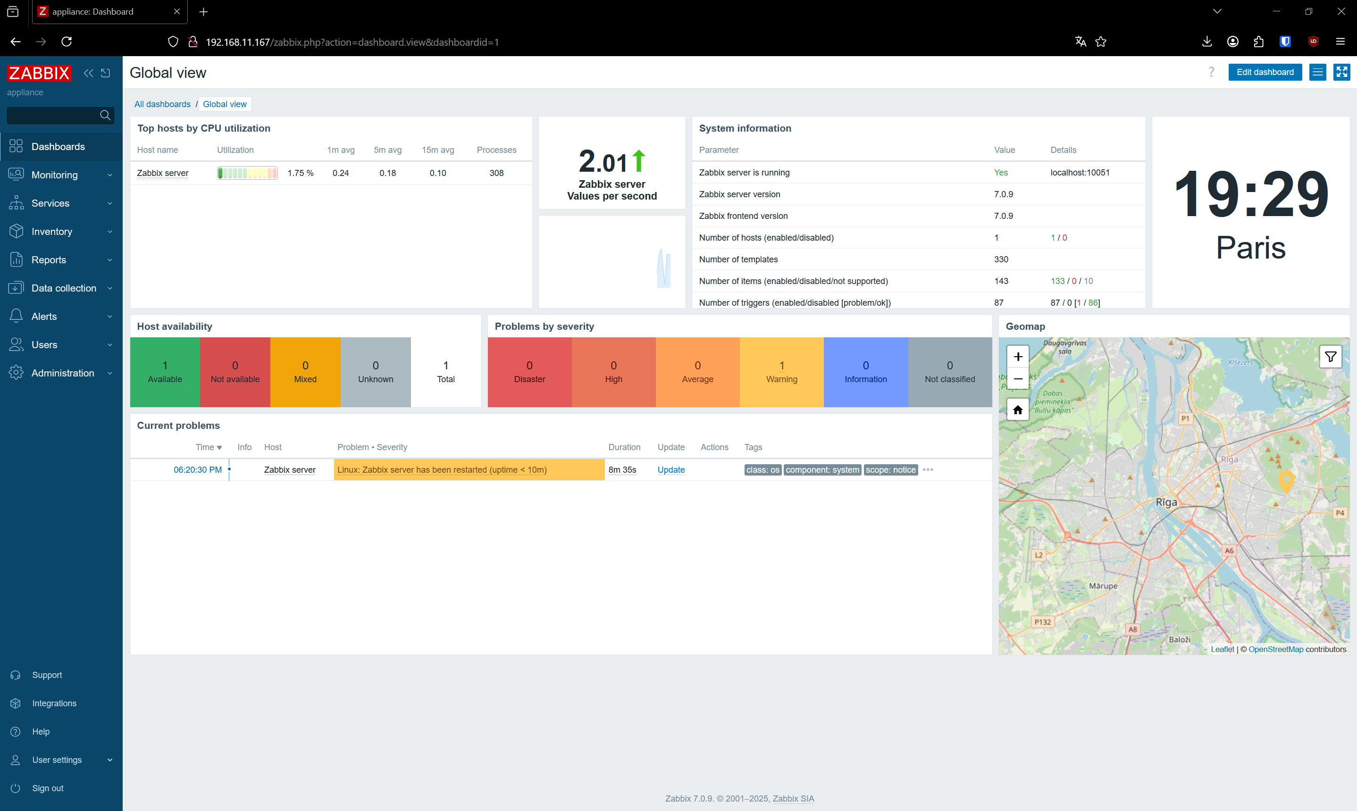Zoom in on the Geomap
Screen dimensions: 1357x811
coord(1018,357)
